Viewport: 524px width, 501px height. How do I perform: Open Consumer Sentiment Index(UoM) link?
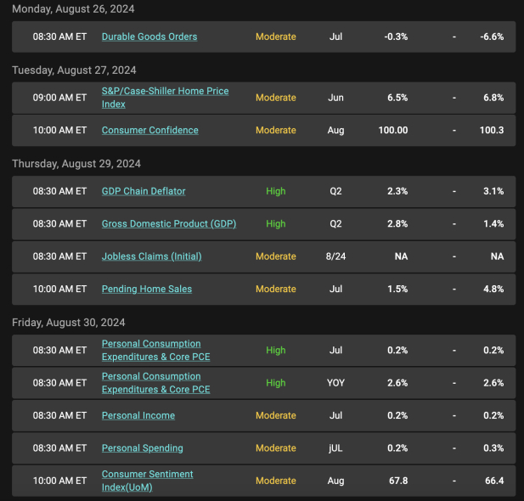coord(148,481)
